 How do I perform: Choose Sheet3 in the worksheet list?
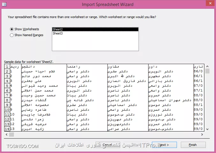(x=95, y=33)
